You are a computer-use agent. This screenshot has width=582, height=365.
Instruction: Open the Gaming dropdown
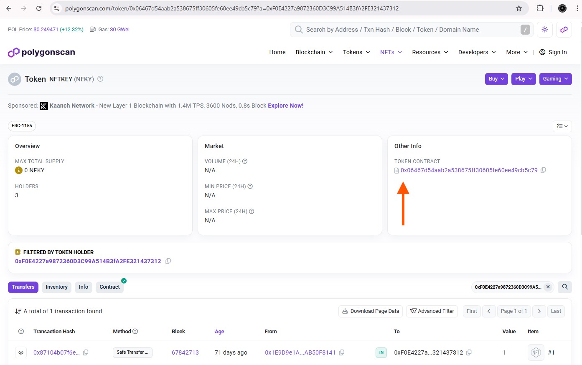tap(555, 79)
